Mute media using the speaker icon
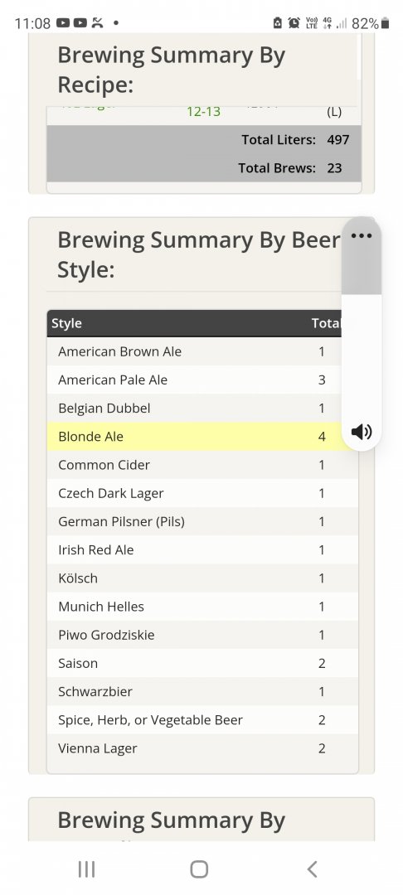 tap(362, 432)
